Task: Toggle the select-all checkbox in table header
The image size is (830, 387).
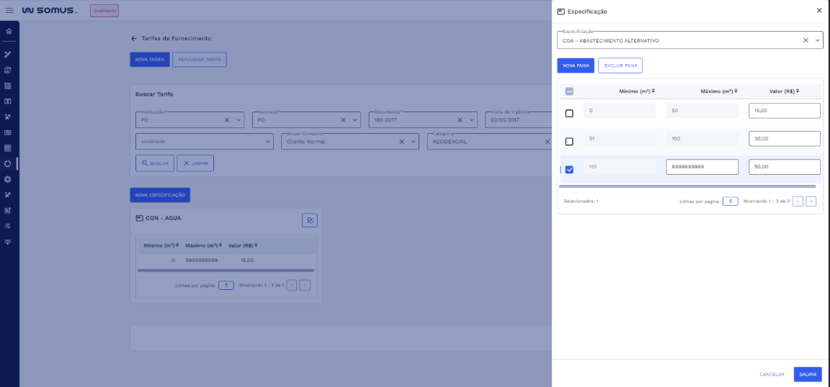Action: pos(569,91)
